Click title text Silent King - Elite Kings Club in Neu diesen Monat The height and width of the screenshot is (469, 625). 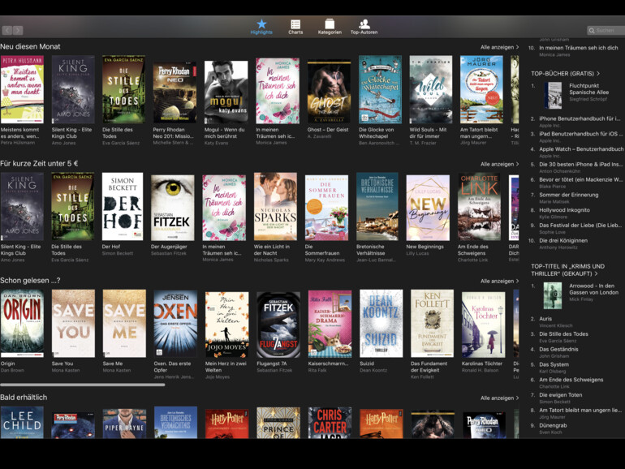coord(71,133)
